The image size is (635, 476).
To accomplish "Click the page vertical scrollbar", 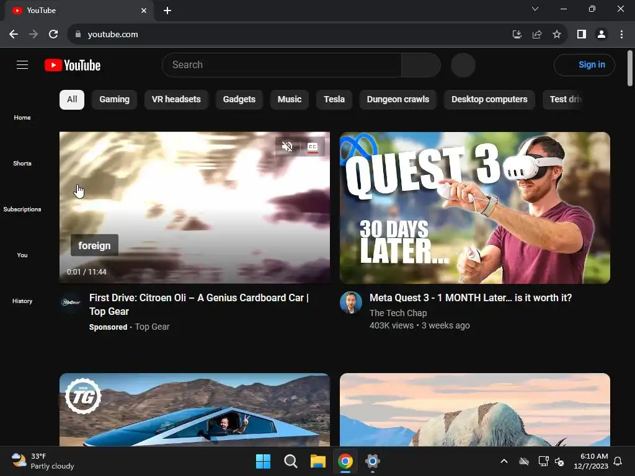I will point(630,68).
